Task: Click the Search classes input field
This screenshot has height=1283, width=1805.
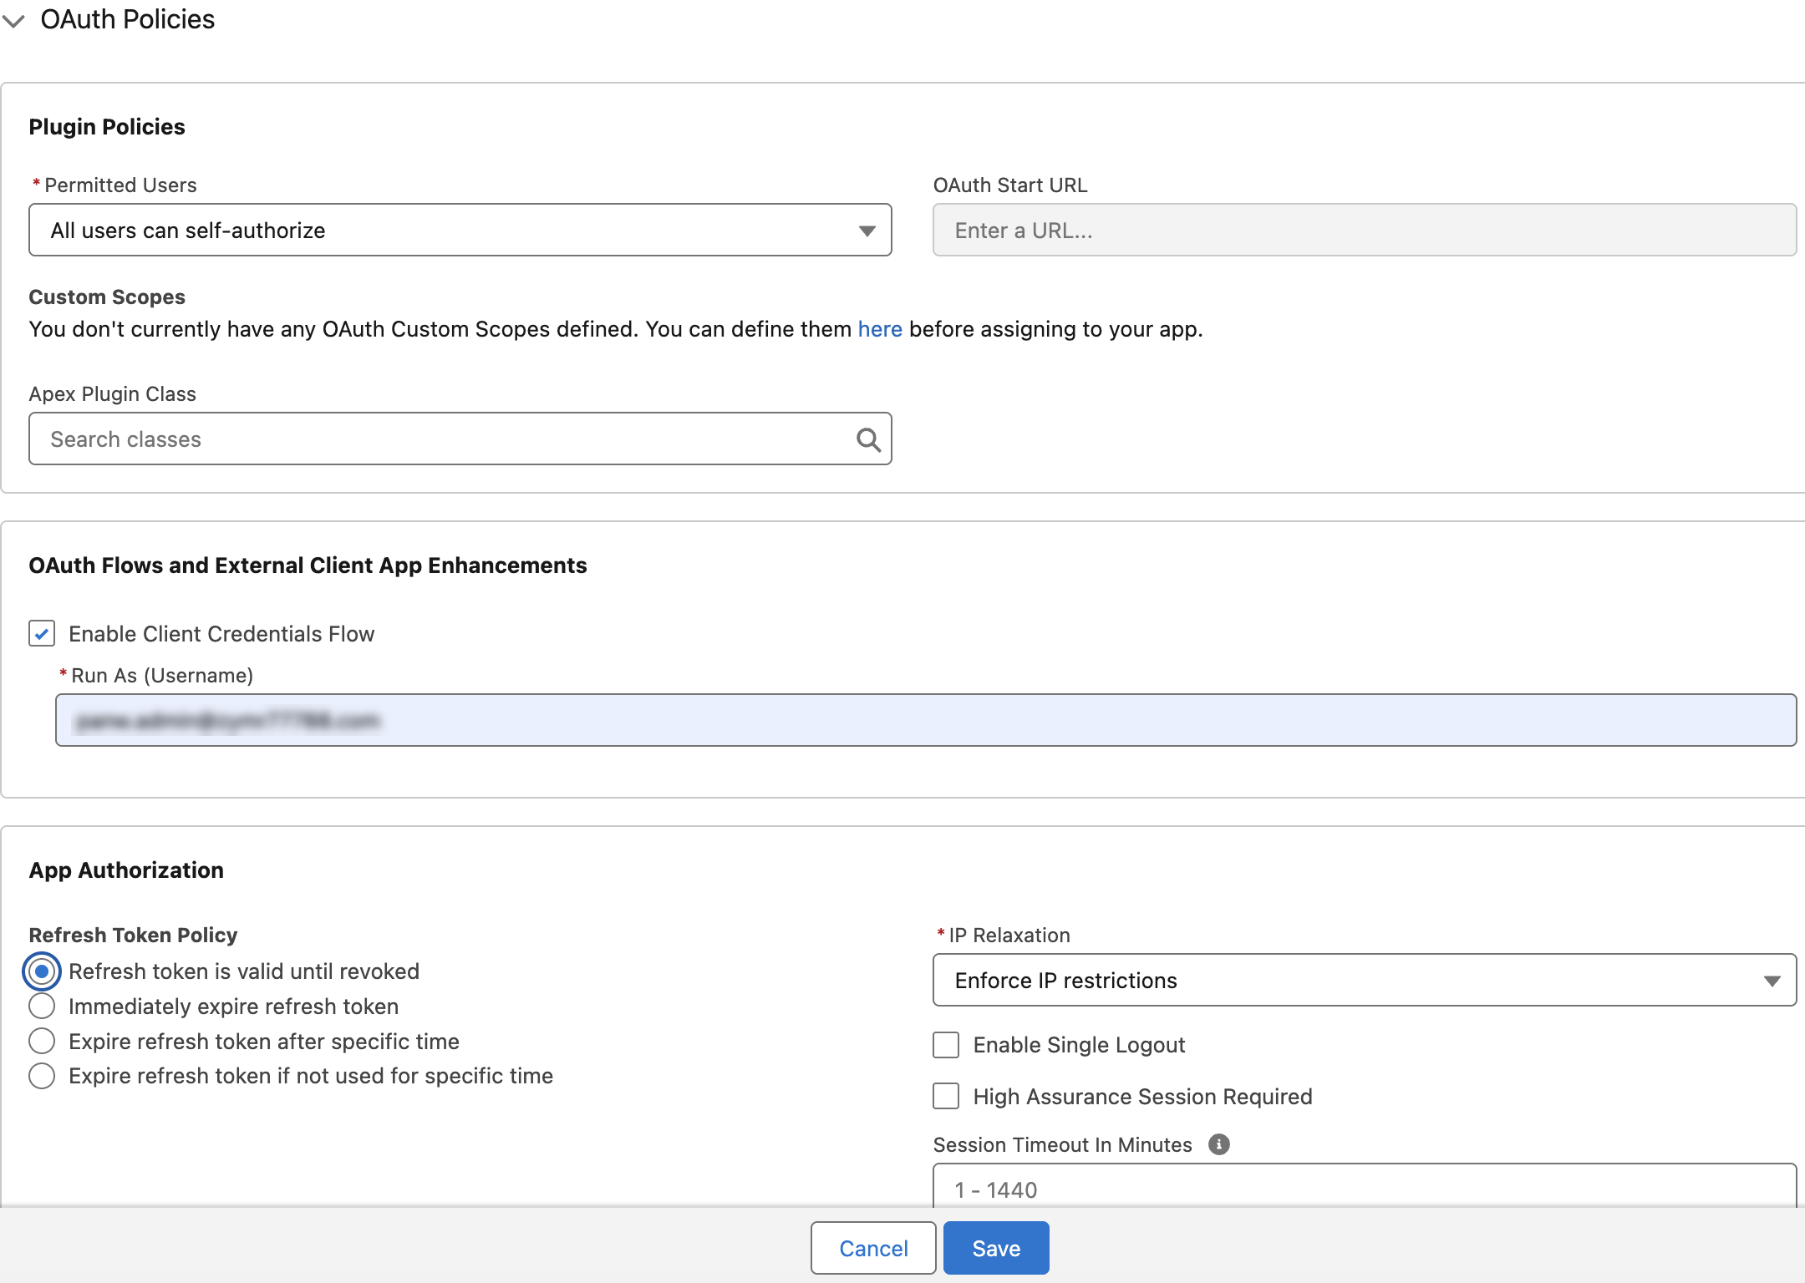Action: point(460,439)
